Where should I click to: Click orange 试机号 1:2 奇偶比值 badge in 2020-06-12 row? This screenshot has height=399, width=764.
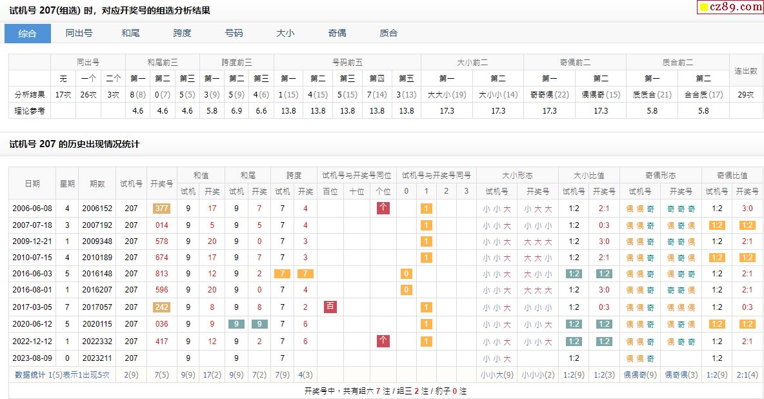(718, 324)
